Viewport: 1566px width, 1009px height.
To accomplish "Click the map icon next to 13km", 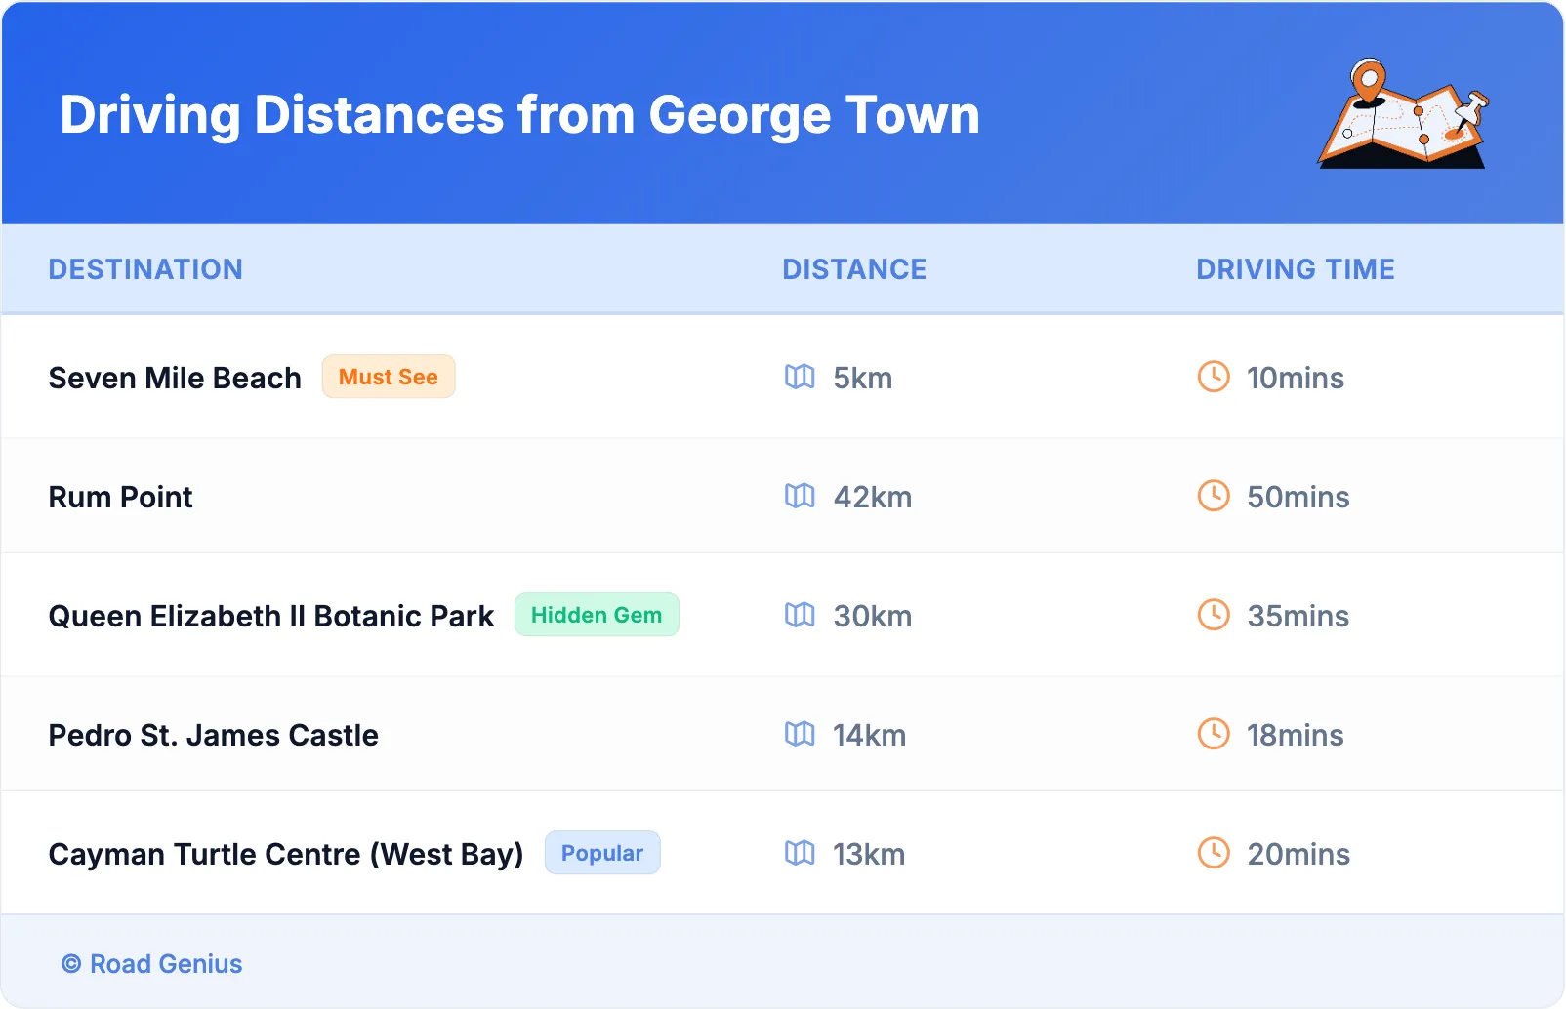I will (800, 853).
